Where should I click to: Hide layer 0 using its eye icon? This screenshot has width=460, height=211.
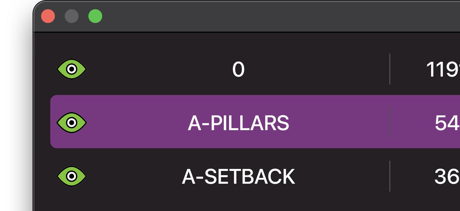pos(72,69)
